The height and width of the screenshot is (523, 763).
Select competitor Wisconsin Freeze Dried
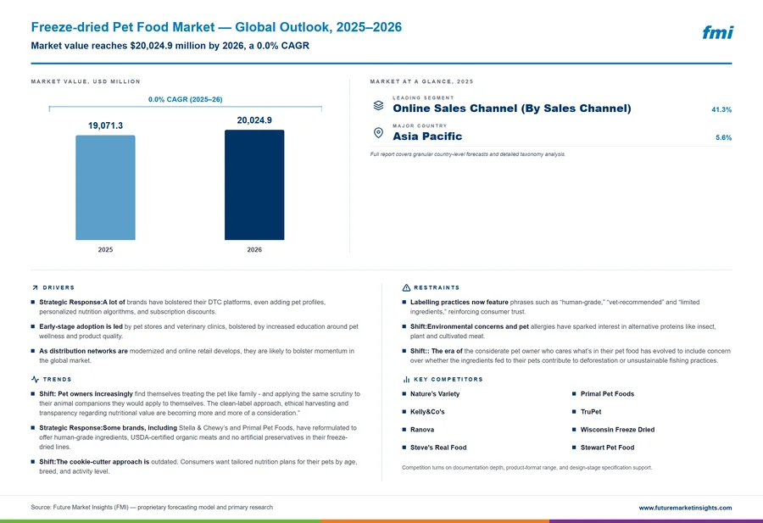[617, 430]
